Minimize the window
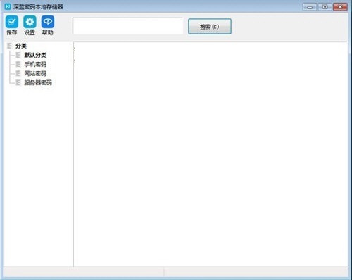 coord(310,7)
